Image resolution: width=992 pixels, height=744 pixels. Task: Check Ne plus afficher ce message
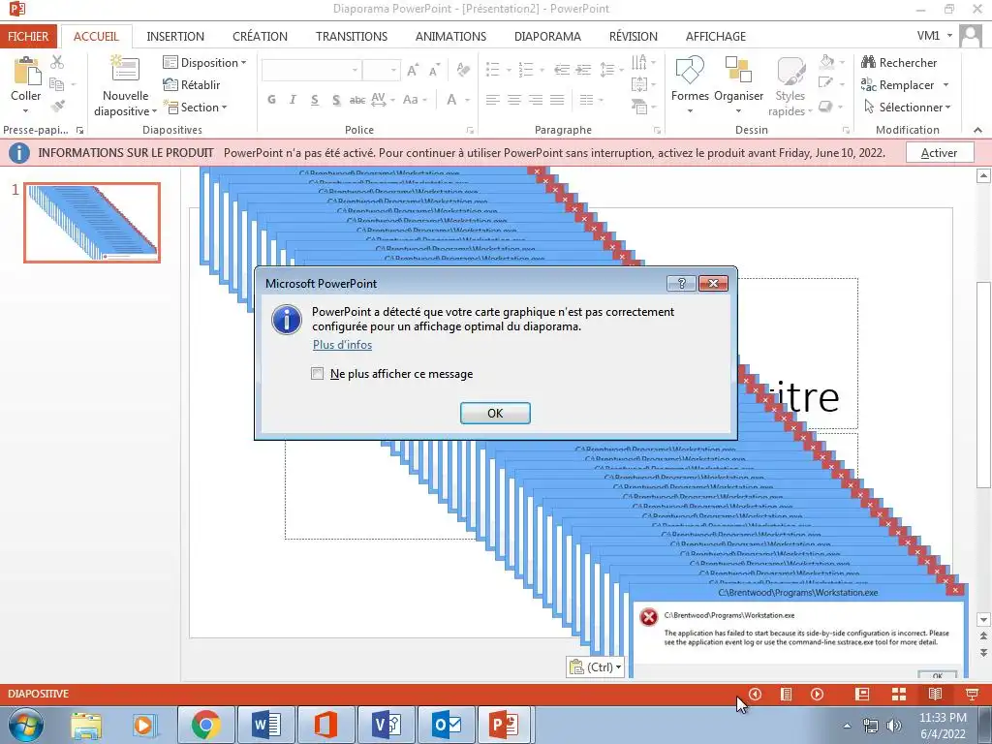point(318,373)
